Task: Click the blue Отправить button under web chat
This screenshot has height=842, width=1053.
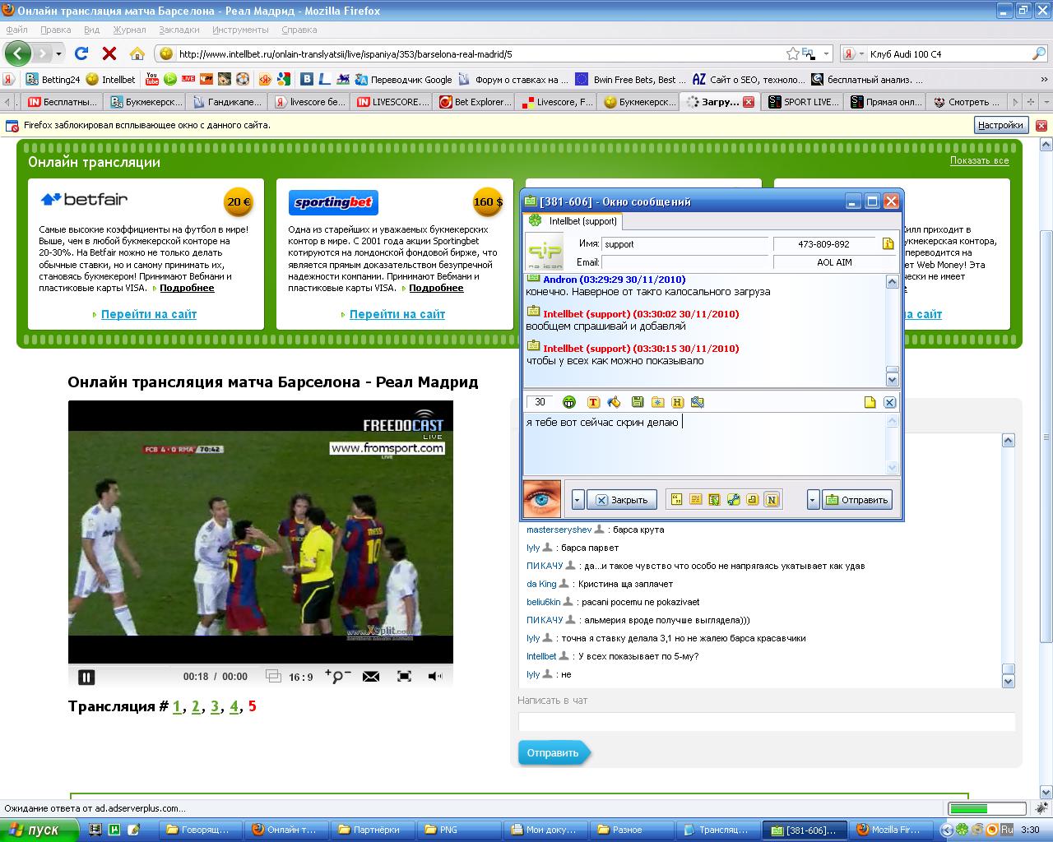Action: coord(554,752)
